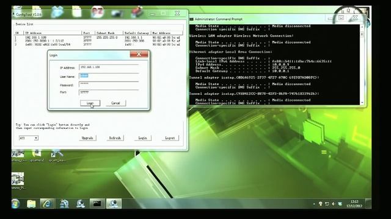Show hidden system tray icons arrow
The image size is (391, 219).
click(314, 204)
